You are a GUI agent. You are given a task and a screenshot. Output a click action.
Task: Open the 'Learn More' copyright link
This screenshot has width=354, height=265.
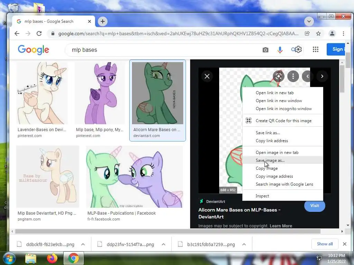tap(281, 226)
